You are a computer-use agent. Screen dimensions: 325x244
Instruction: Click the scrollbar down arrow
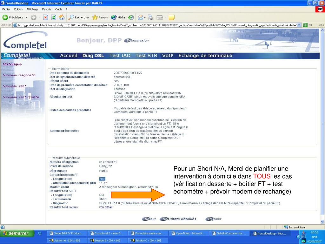coord(322,222)
